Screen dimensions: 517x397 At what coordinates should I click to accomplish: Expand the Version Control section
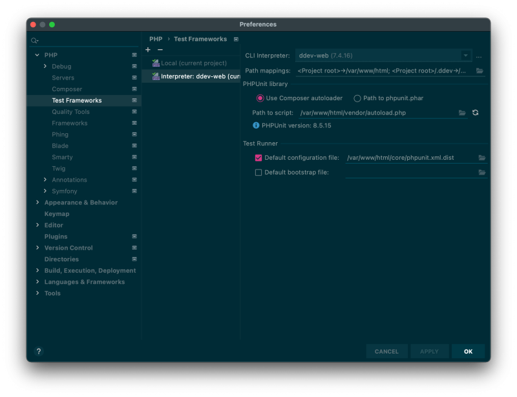(x=37, y=248)
